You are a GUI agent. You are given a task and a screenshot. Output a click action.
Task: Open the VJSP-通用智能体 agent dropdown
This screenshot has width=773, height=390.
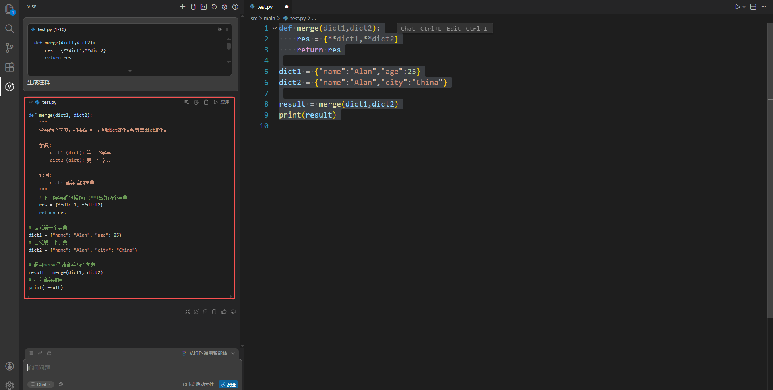209,353
